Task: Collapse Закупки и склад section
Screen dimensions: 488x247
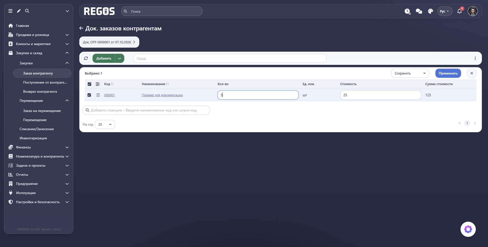Action: 39,53
